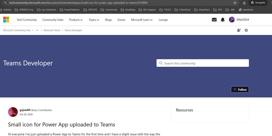Screen dimensions: 272x136
Task: Open the -ME- bookmark folder
Action: tap(231, 10)
